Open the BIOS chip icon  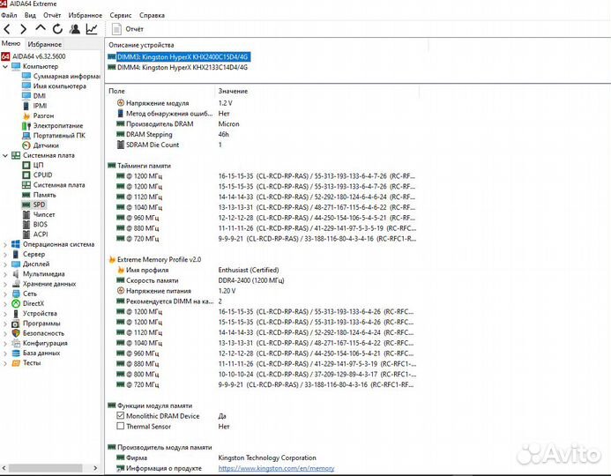26,225
